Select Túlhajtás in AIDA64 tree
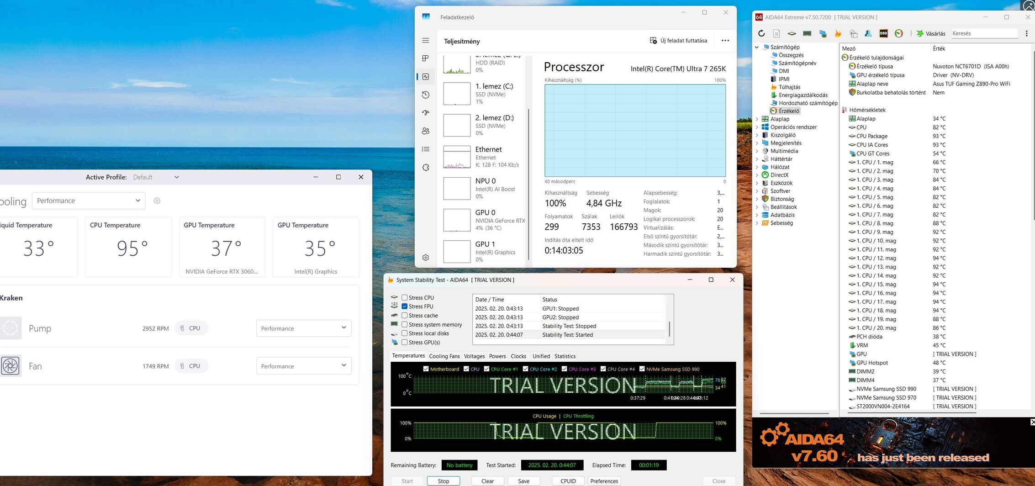 (x=789, y=87)
